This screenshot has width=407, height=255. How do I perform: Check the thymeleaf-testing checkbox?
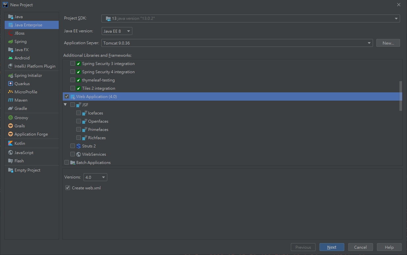tap(73, 80)
